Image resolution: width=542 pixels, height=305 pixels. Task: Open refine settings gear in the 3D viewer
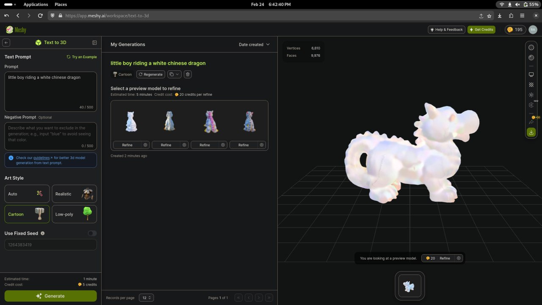coord(459,258)
